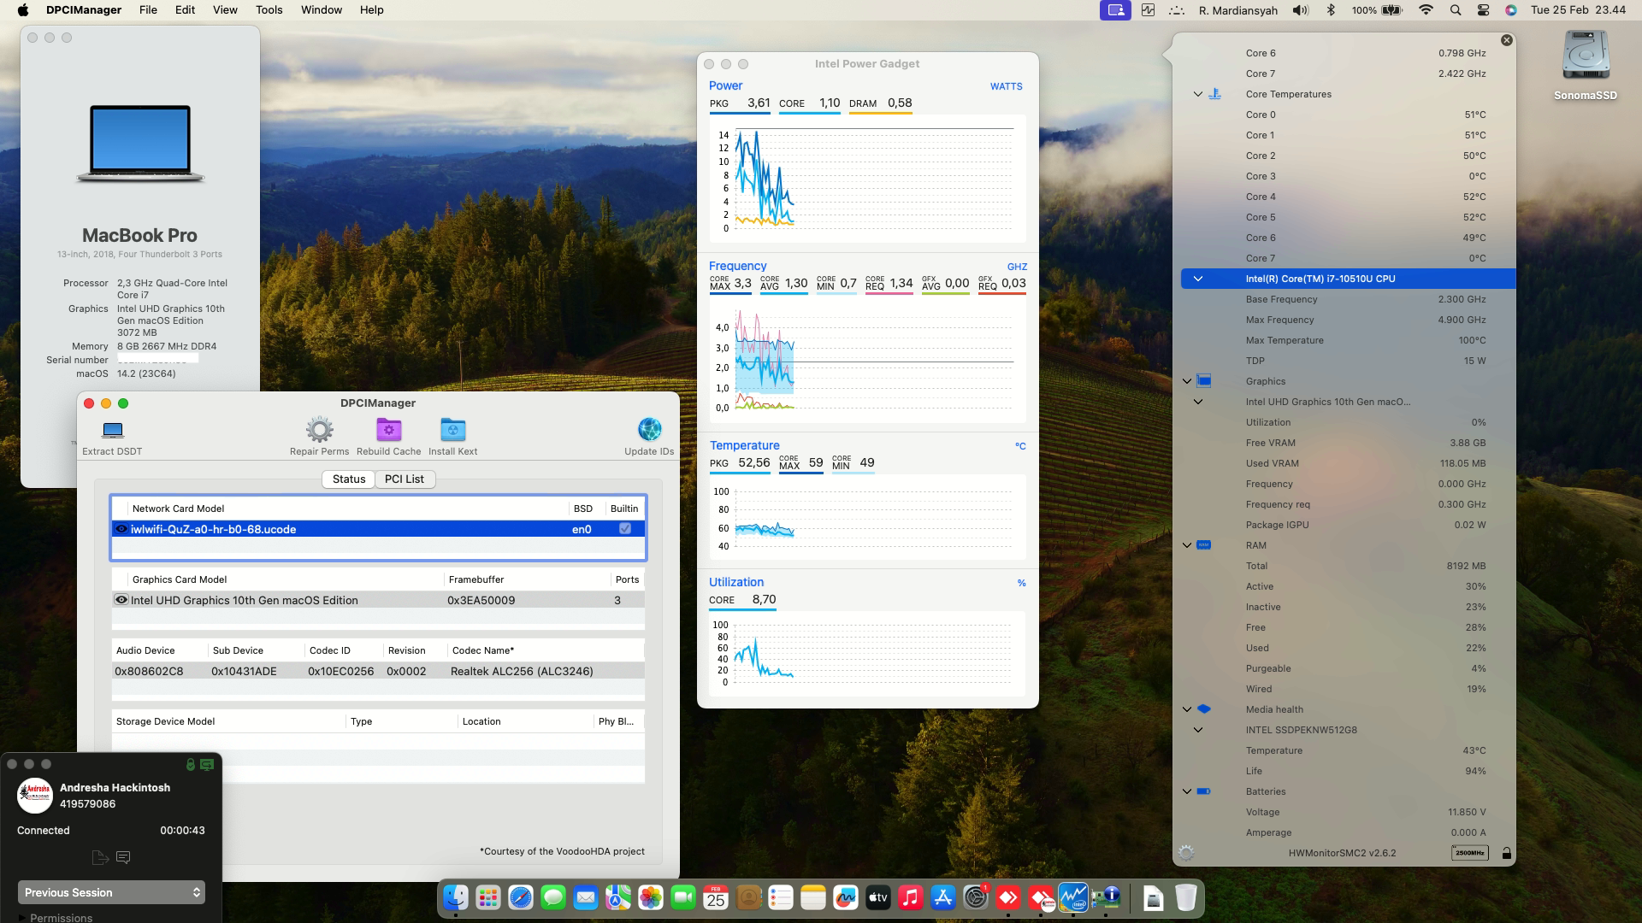
Task: Collapse the Core Temperatures section
Action: [1198, 94]
